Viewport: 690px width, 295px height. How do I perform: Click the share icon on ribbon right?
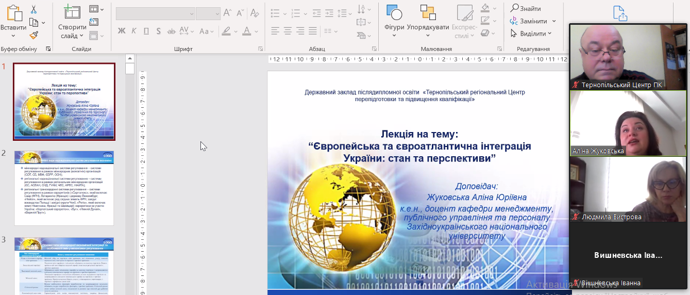(619, 13)
